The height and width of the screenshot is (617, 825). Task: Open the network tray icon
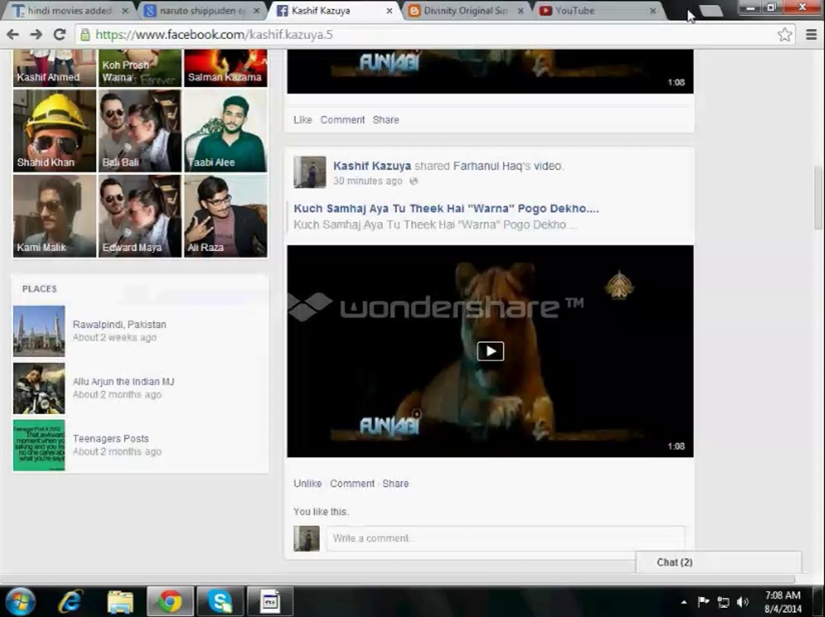coord(723,602)
